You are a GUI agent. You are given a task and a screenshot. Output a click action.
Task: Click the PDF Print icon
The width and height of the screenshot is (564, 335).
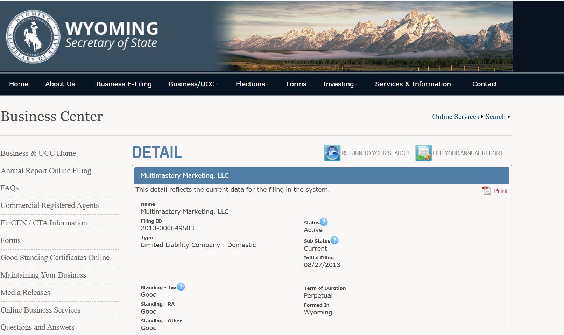click(486, 190)
